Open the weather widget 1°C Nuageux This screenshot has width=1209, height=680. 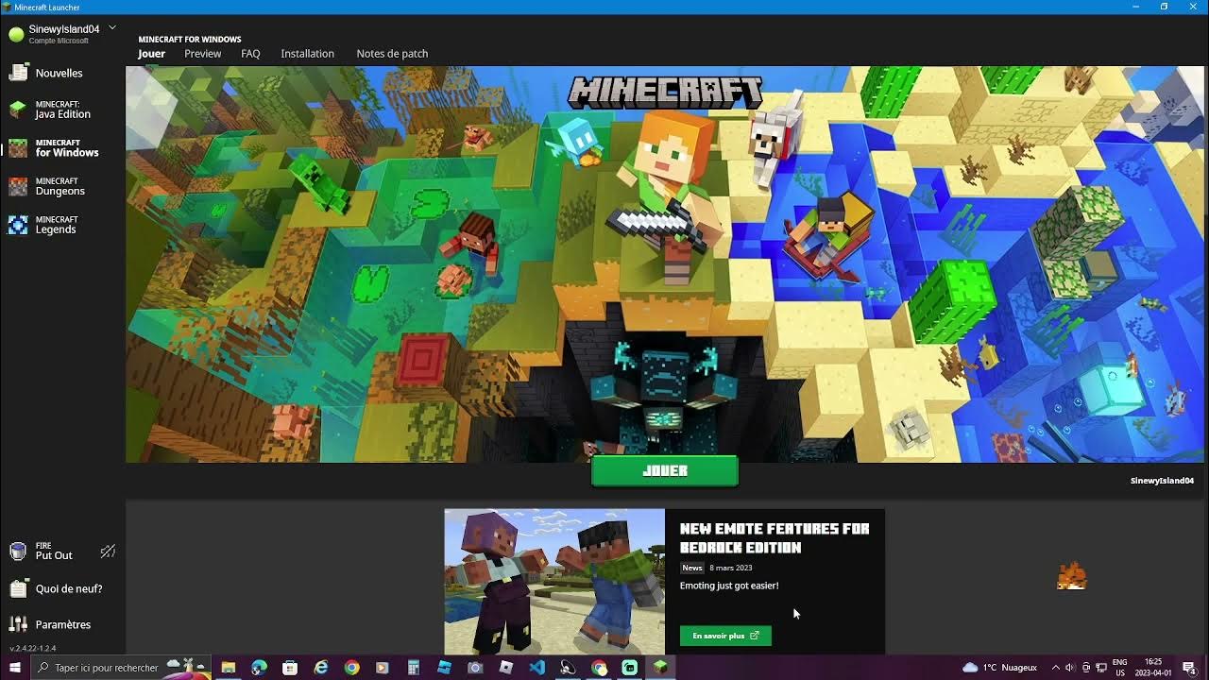[1000, 668]
